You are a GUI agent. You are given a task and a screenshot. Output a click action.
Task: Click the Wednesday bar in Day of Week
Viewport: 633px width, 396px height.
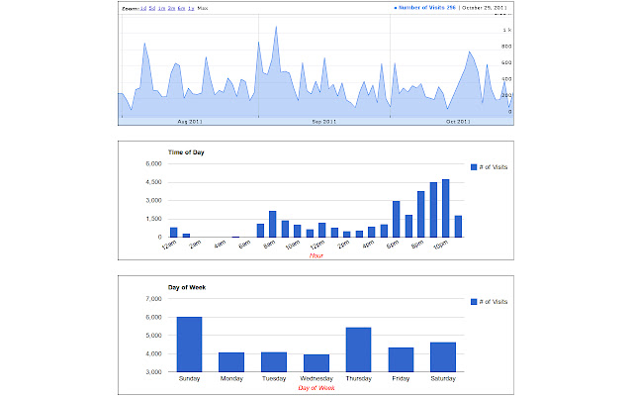pyautogui.click(x=316, y=363)
